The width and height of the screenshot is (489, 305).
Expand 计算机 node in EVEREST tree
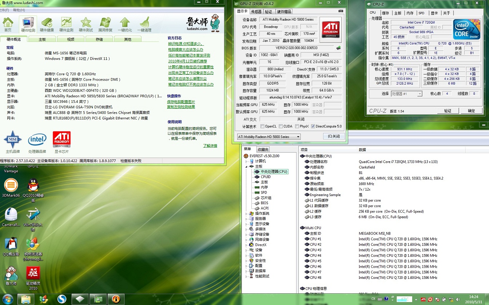(x=246, y=161)
